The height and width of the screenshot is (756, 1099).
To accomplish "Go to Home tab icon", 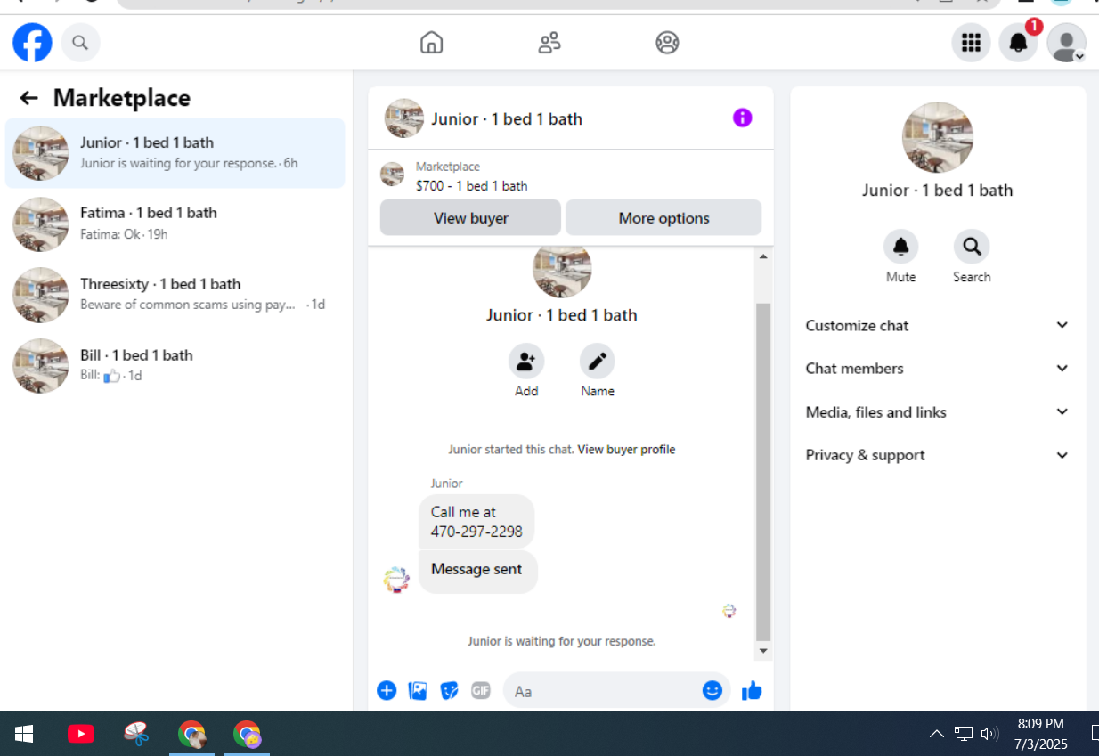I will coord(431,43).
